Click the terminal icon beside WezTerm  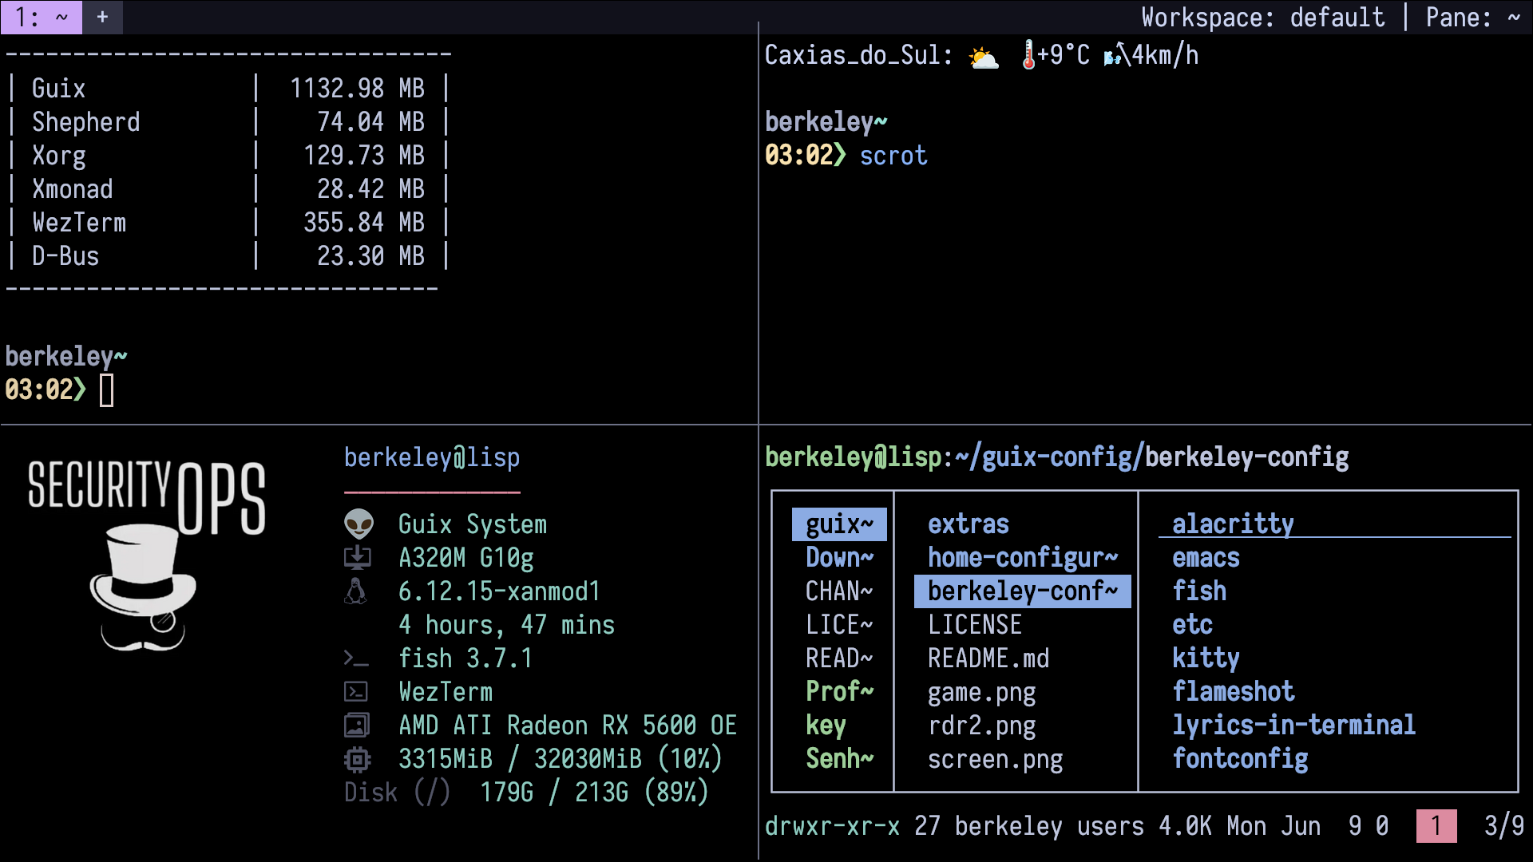tap(356, 692)
